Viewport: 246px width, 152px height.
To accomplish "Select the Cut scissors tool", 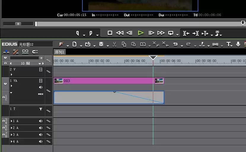I will pos(114,44).
